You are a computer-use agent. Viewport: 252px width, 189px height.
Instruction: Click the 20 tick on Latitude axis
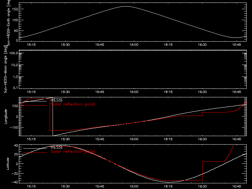coord(16,154)
